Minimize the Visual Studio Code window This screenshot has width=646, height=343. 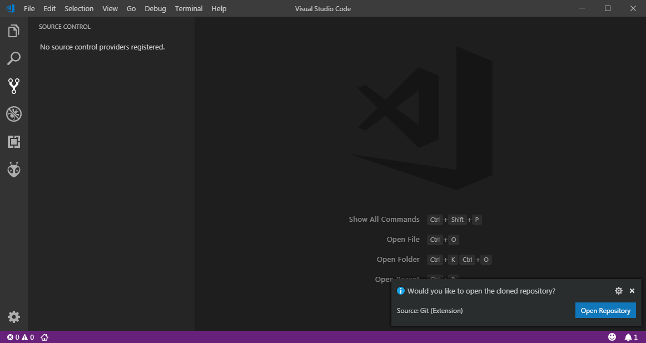[582, 8]
